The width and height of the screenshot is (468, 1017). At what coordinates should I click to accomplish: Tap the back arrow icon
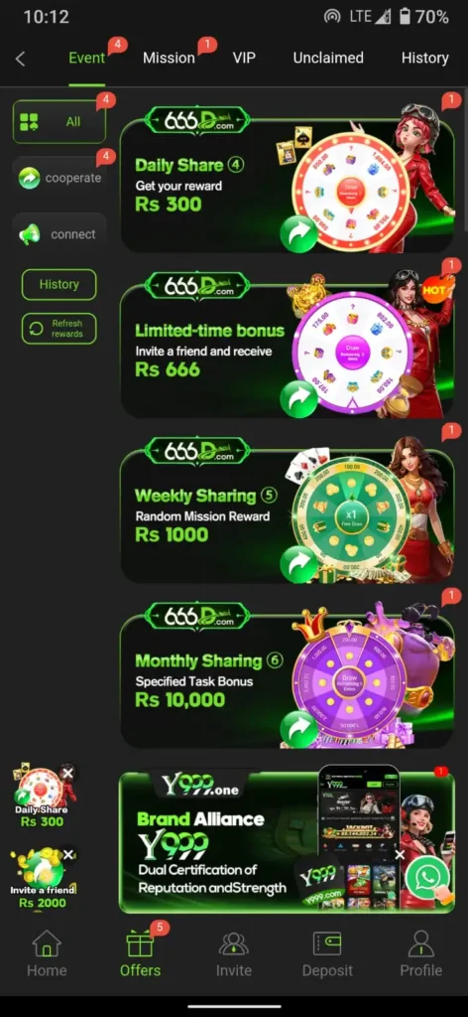pos(20,59)
